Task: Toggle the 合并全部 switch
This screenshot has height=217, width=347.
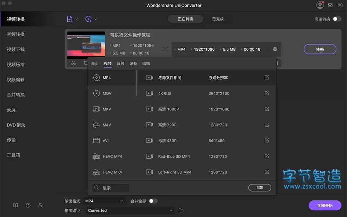Action: coord(153,201)
